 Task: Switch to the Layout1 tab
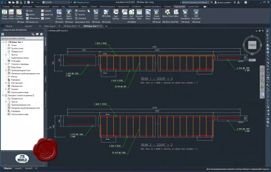click(19, 168)
